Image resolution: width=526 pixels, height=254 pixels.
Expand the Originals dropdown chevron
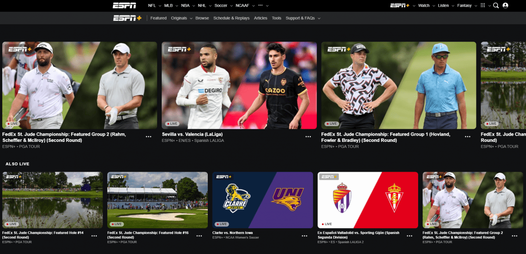[191, 18]
